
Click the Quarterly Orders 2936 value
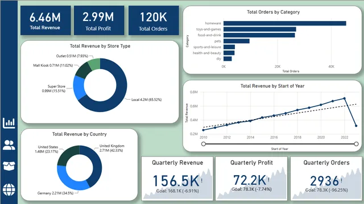click(325, 181)
